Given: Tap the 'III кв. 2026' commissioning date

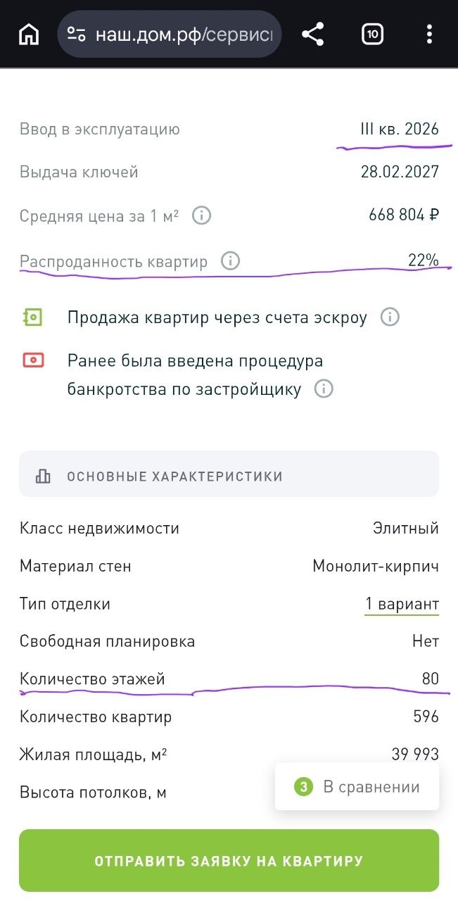Looking at the screenshot, I should (399, 130).
